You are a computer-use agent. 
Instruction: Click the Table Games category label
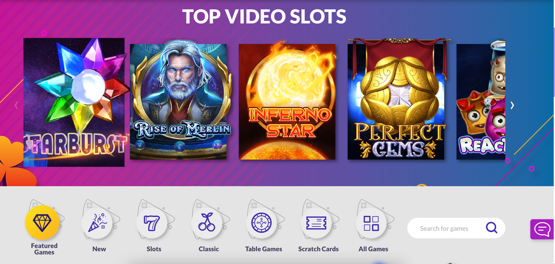pos(263,249)
